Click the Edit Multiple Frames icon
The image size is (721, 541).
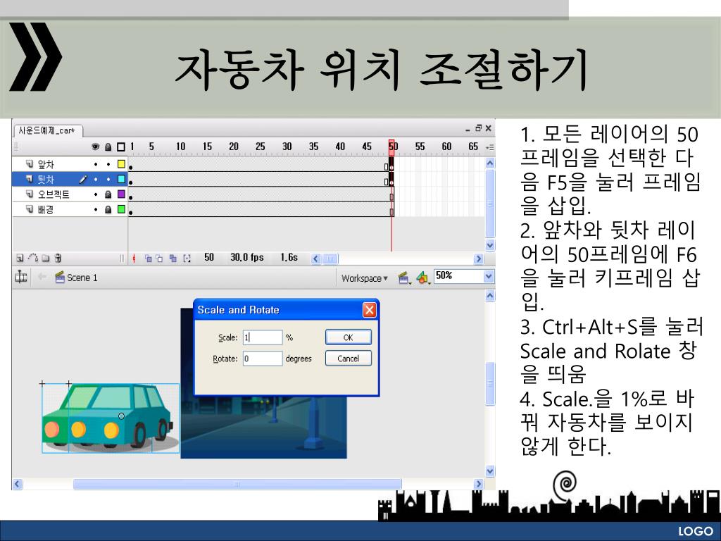point(173,259)
